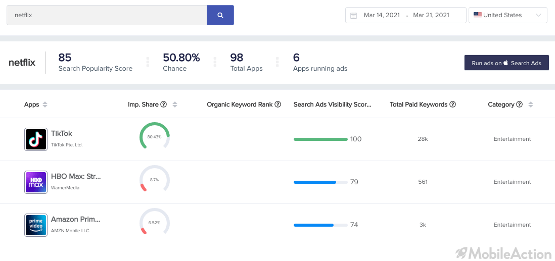Click Entertainment category in Amazon Prime row
The width and height of the screenshot is (555, 261).
[512, 225]
